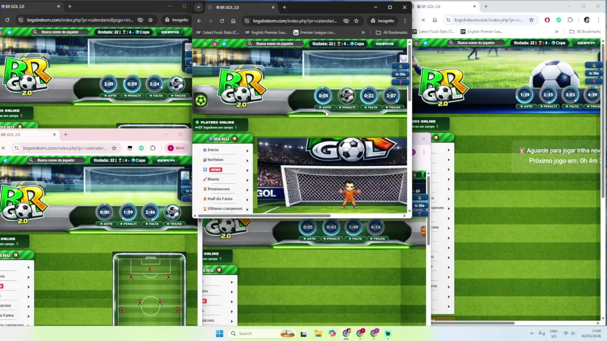Image resolution: width=607 pixels, height=341 pixels.
Task: Click the 30s refresh button in front window
Action: point(401,74)
